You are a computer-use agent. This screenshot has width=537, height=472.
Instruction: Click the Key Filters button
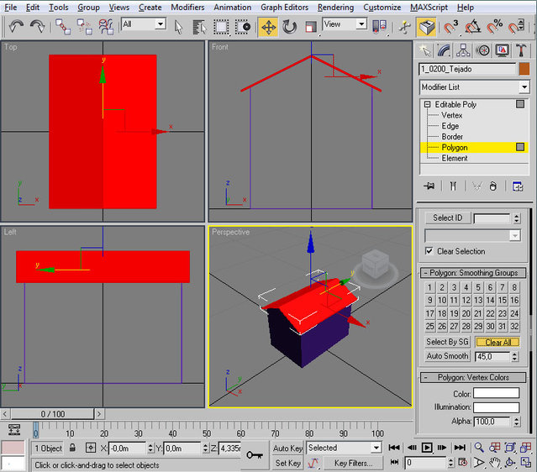pos(353,463)
